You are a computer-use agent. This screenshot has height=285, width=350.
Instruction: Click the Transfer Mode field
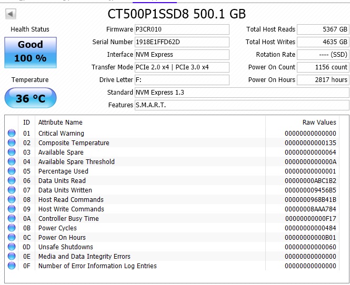182,67
